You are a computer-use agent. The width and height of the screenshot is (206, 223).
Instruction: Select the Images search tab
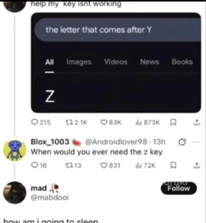[x=79, y=62]
